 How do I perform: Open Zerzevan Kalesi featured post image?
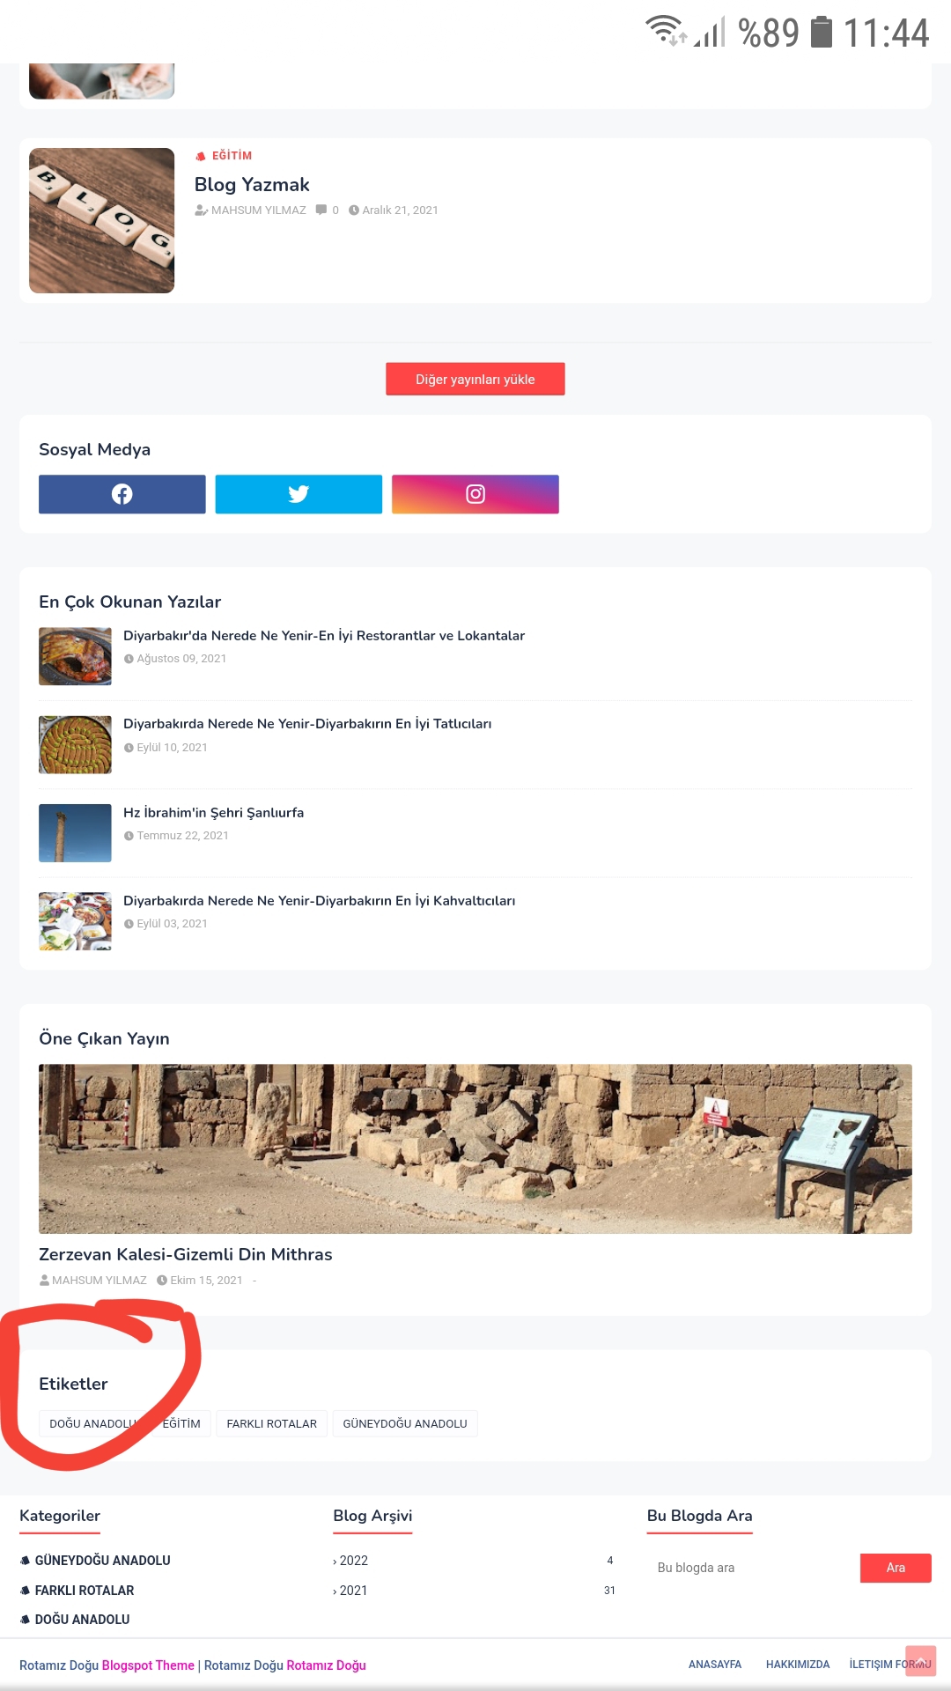point(475,1148)
